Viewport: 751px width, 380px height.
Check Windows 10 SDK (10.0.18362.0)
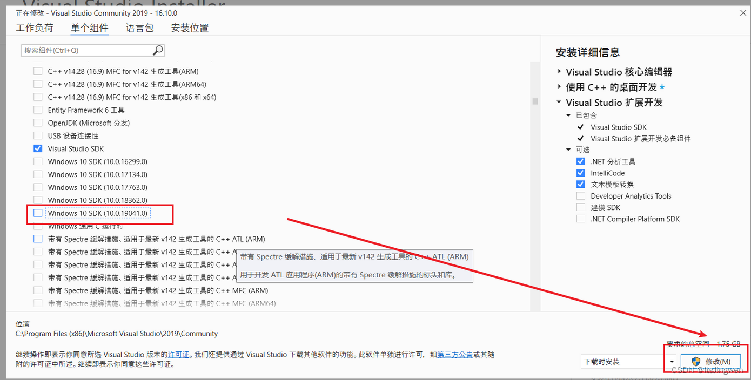(38, 200)
